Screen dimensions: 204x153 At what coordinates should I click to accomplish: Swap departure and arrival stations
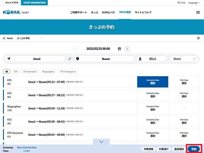(70, 59)
